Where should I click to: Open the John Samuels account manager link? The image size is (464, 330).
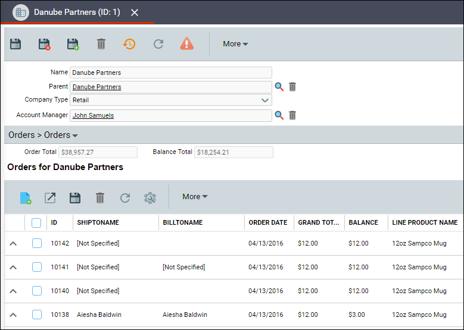coord(93,115)
